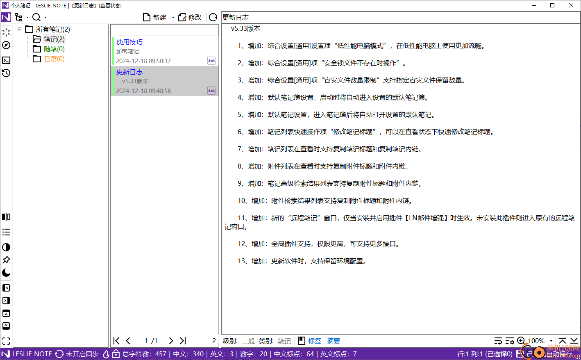Click the refresh circular arrow icon
The image size is (581, 360).
(213, 17)
